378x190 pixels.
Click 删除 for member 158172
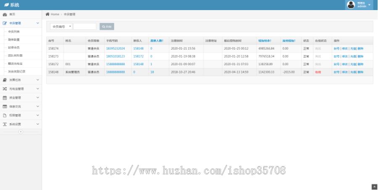[360, 64]
